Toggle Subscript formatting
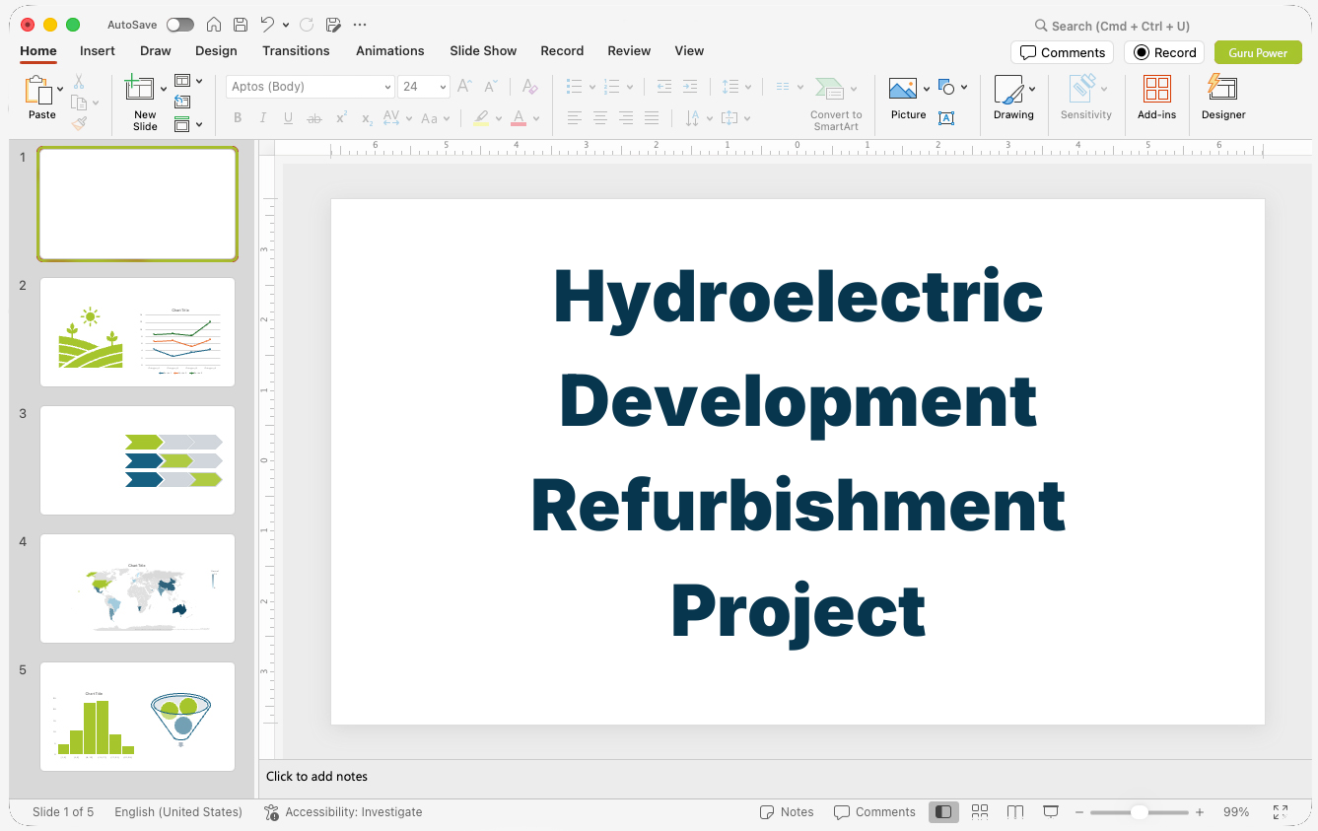The height and width of the screenshot is (831, 1318). click(367, 118)
